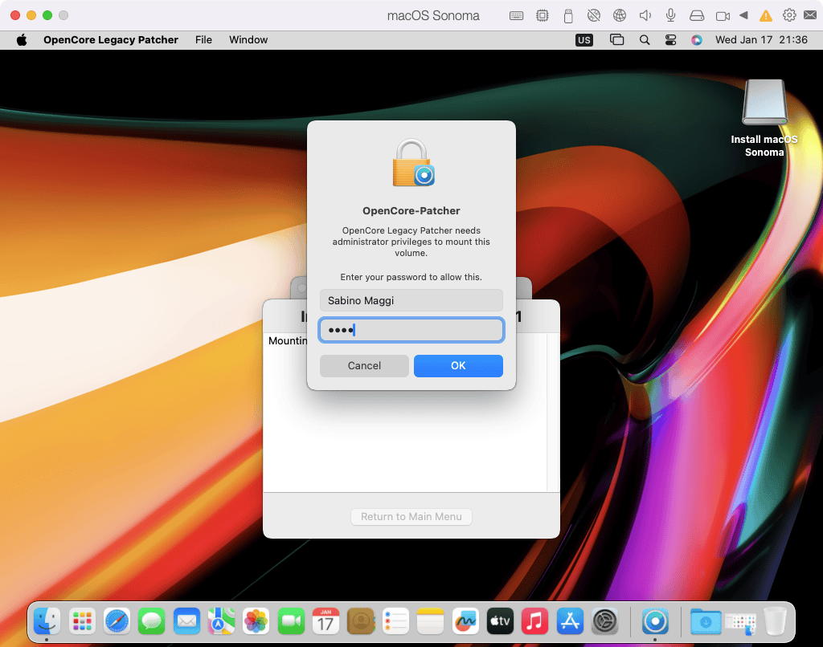
Task: Click the OpenCore Legacy Patcher dock icon
Action: [x=656, y=621]
